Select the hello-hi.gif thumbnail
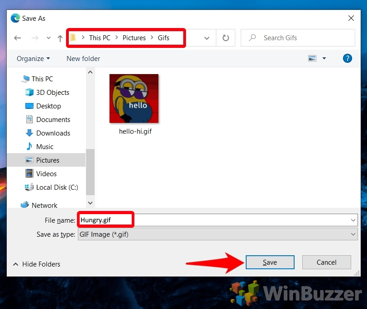 133,98
